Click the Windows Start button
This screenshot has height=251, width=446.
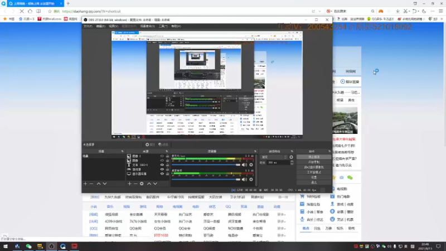click(6, 246)
